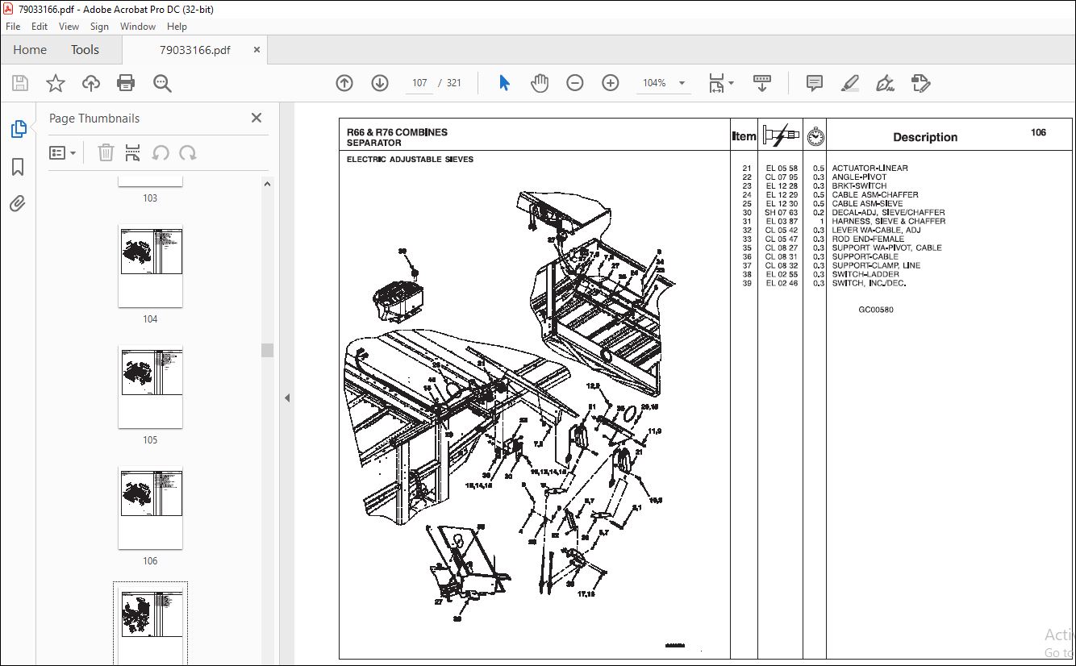Click the thumbnails panel scrollbar handle

267,350
